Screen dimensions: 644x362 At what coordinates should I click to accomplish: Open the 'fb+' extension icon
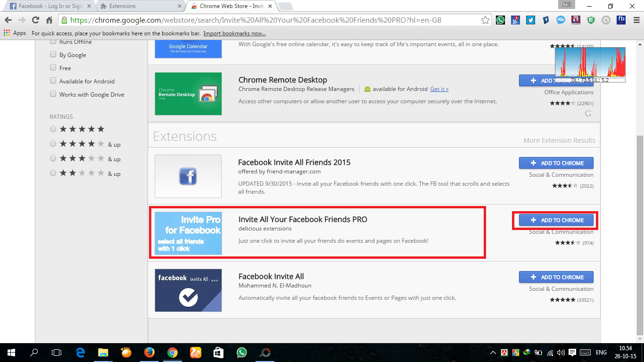621,20
